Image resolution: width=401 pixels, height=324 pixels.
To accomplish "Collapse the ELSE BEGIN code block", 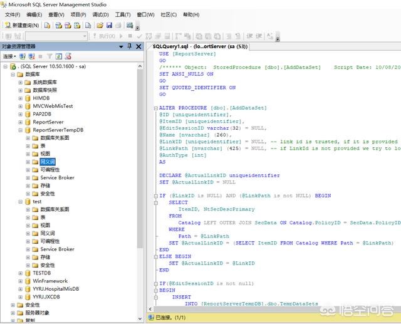I will (x=156, y=257).
